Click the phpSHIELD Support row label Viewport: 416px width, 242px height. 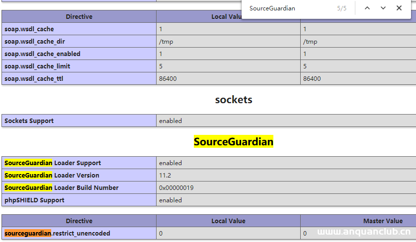(x=34, y=200)
